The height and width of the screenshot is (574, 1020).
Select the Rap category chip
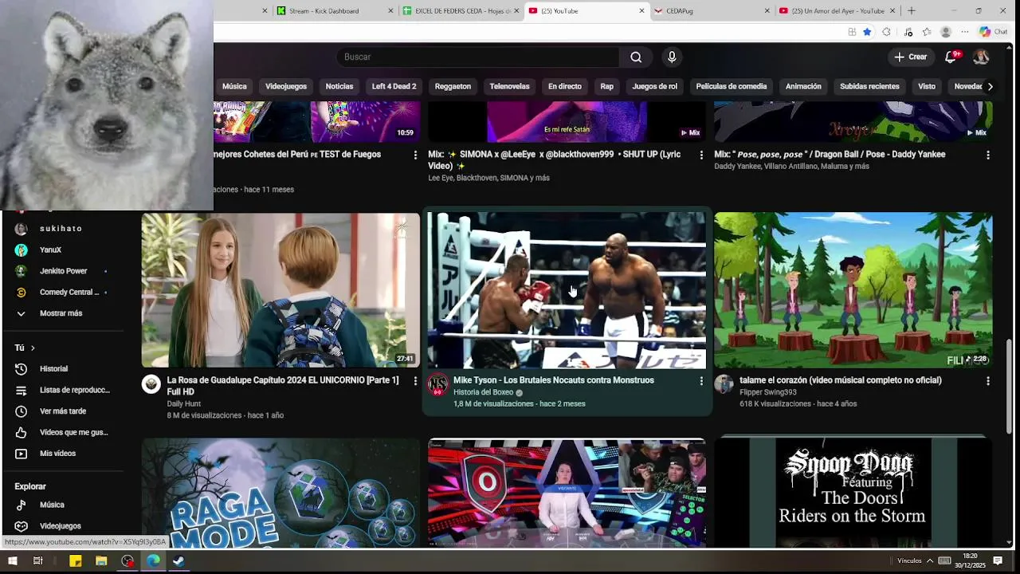coord(607,86)
